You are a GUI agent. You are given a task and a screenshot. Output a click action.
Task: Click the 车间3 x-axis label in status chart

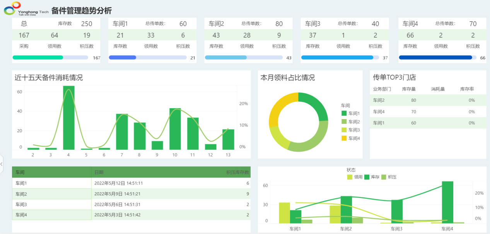coord(397,229)
